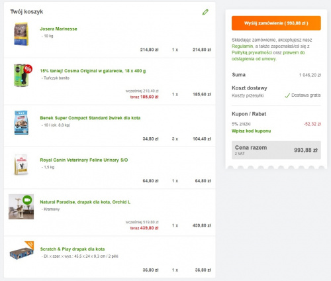Open the Regulamin link
Screen dimensions: 331x281
pos(242,46)
